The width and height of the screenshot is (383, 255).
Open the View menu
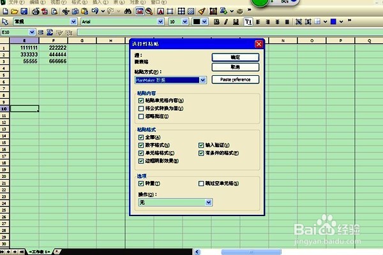click(x=58, y=2)
